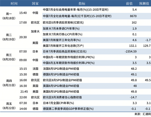Click the 指标 column header
This screenshot has height=117, width=151.
point(82,4)
